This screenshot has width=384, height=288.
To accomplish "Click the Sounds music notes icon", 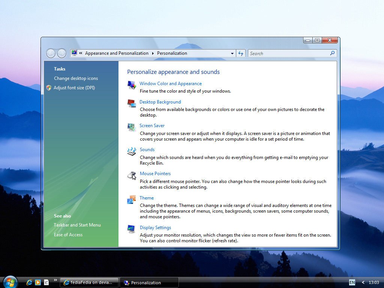I will 132,151.
